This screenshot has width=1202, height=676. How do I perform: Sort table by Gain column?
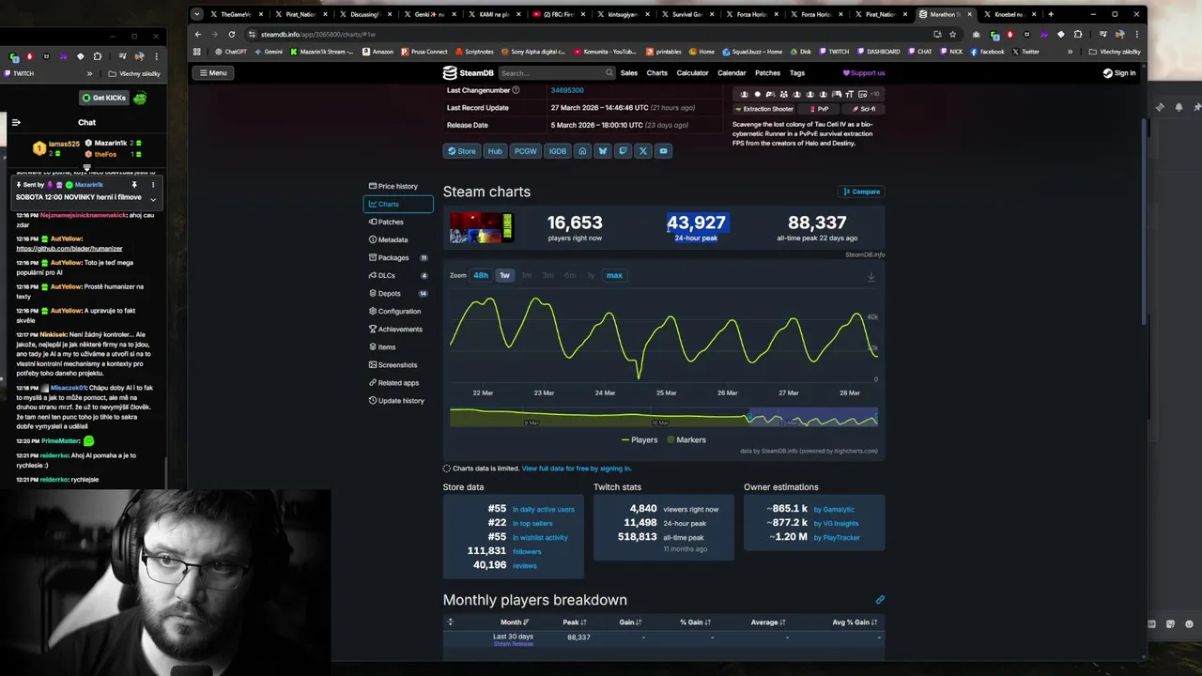pos(631,622)
